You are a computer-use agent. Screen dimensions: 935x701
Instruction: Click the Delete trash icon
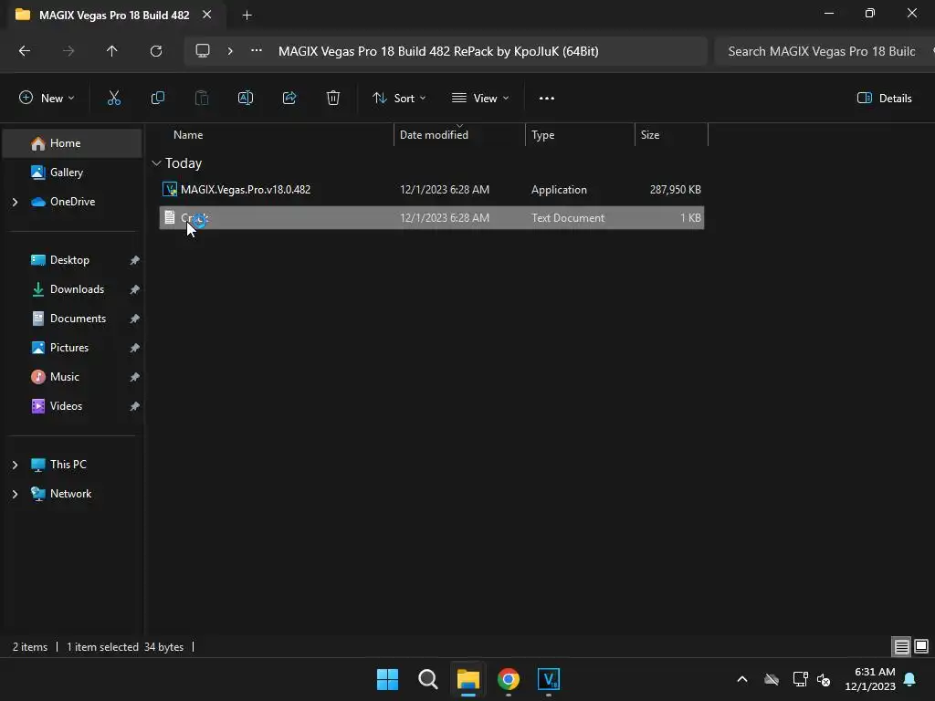[333, 99]
